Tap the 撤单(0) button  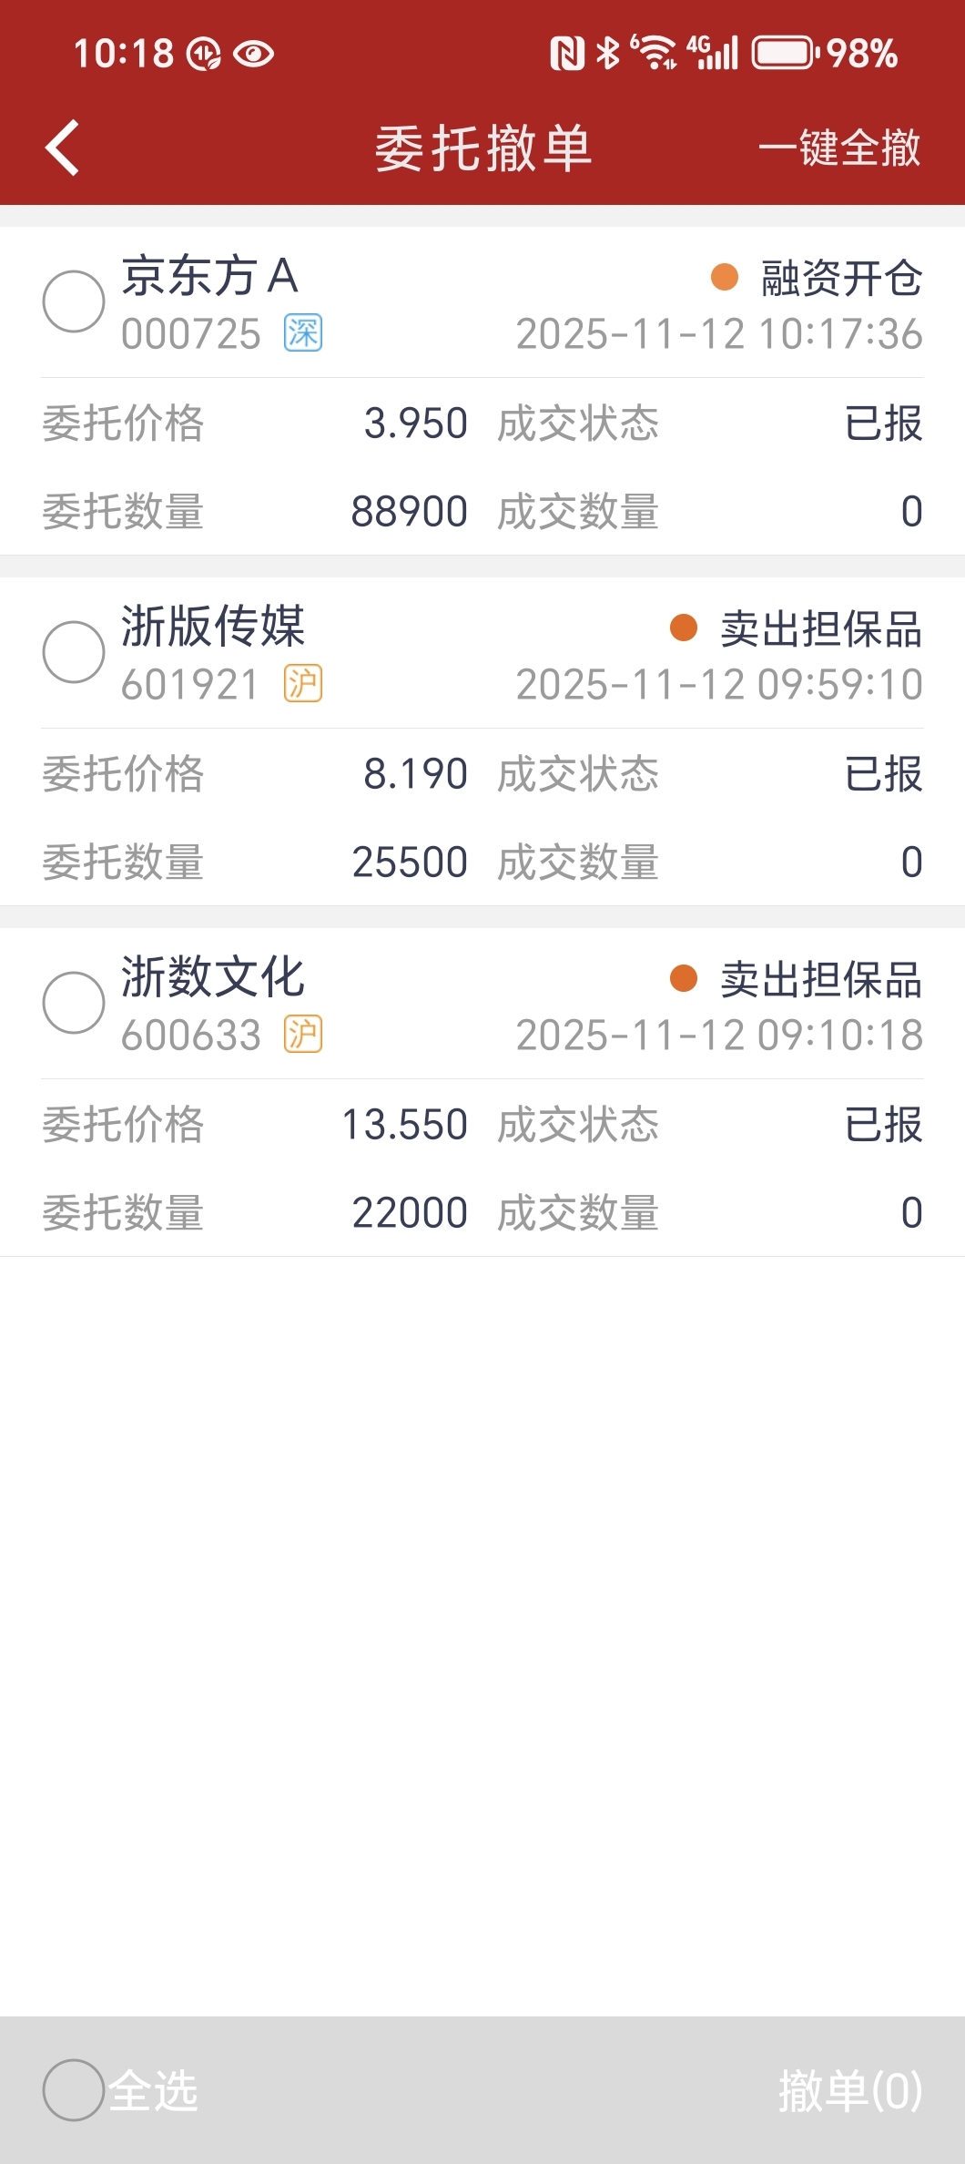(x=851, y=2090)
